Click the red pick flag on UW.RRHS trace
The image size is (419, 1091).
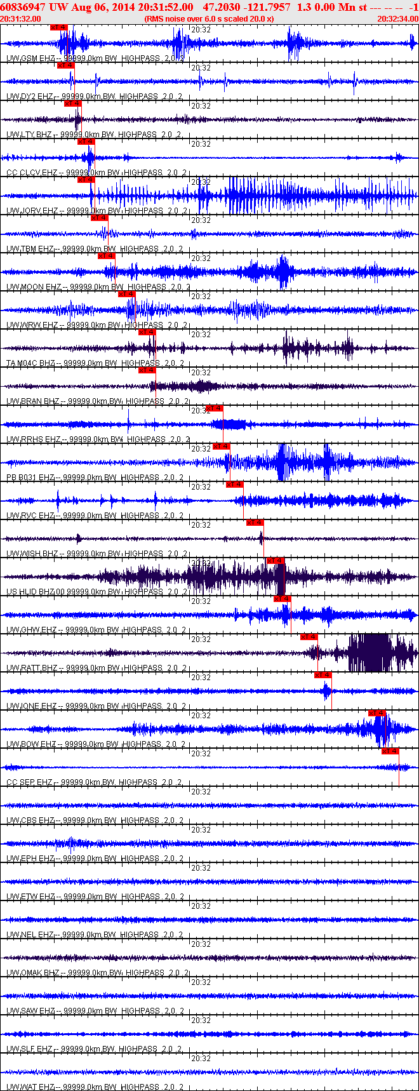click(x=215, y=408)
